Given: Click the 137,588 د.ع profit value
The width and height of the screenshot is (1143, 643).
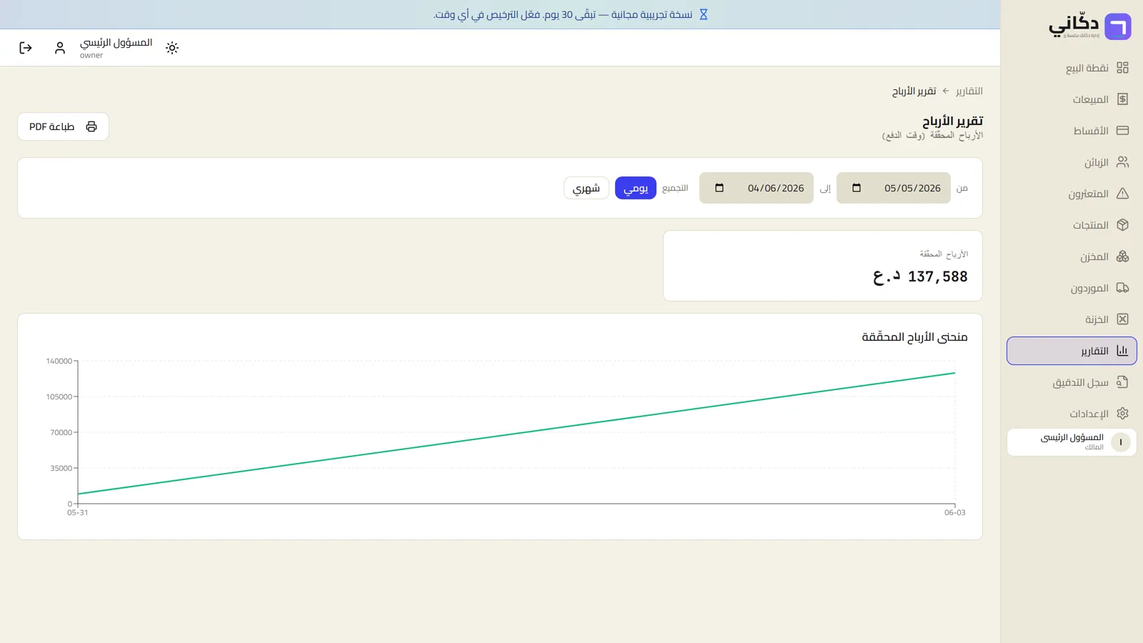Looking at the screenshot, I should click(x=920, y=276).
